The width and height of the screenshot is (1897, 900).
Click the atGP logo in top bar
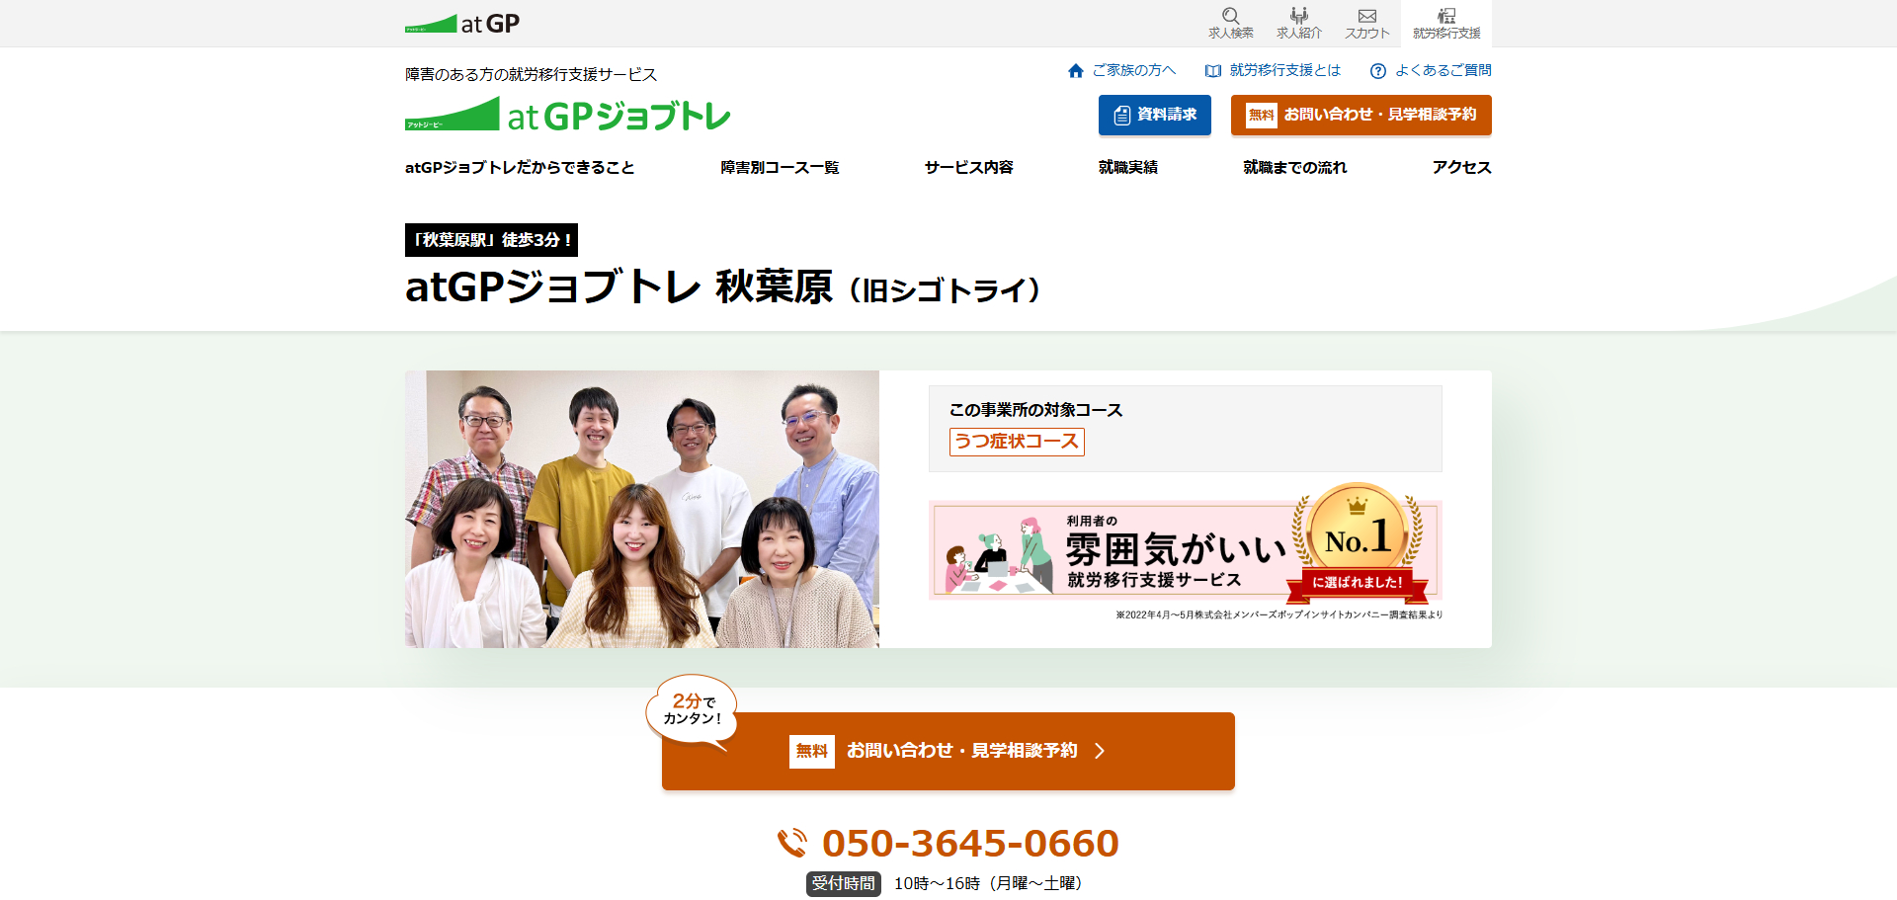pos(461,24)
